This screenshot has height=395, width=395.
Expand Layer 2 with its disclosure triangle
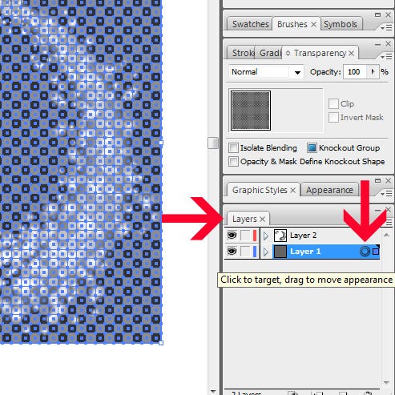click(266, 236)
